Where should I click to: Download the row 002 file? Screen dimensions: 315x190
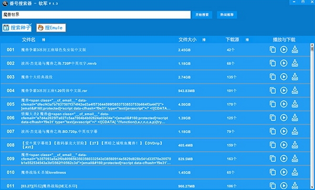[295, 64]
